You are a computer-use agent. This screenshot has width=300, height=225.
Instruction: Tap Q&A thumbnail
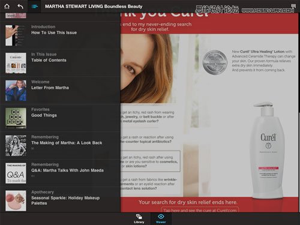16,173
